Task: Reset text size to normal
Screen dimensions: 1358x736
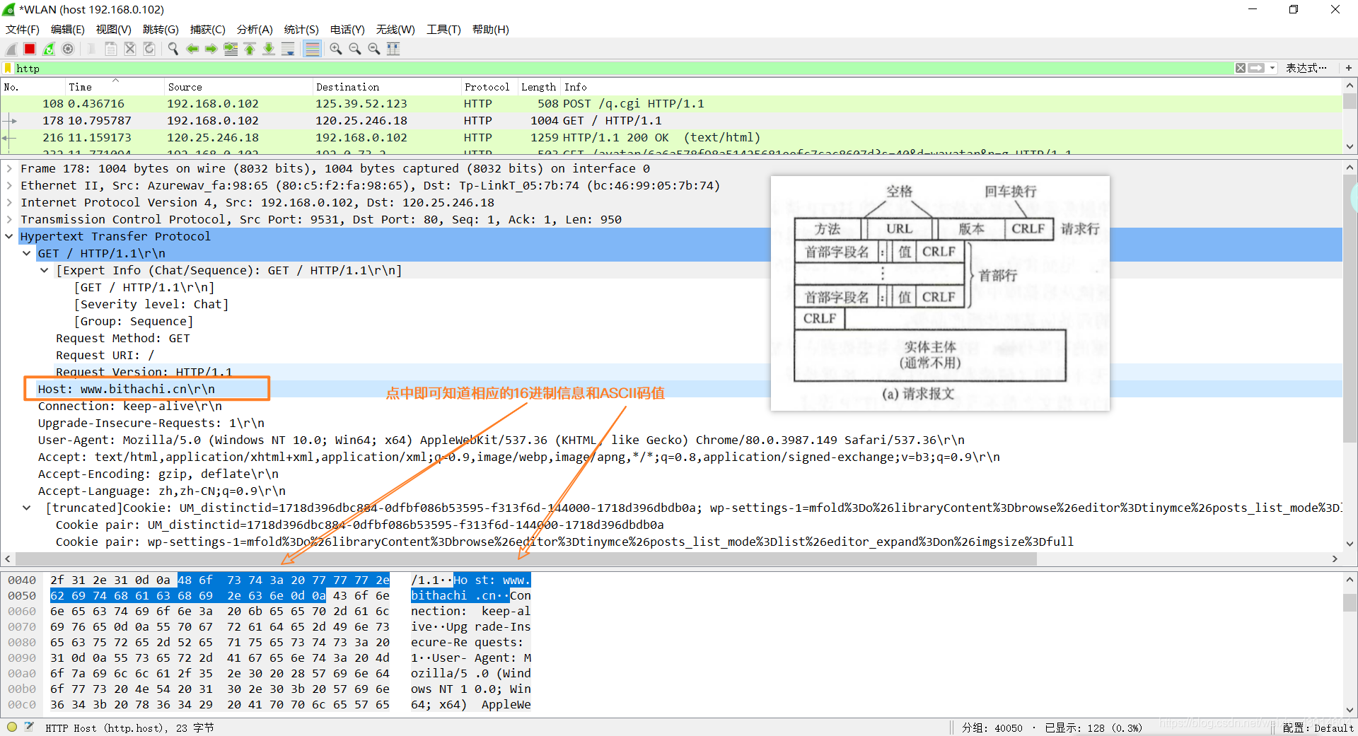Action: point(374,49)
